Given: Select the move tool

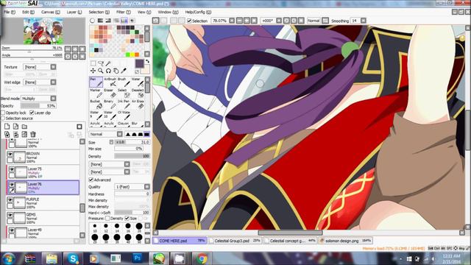Looking at the screenshot, I should [93, 71].
